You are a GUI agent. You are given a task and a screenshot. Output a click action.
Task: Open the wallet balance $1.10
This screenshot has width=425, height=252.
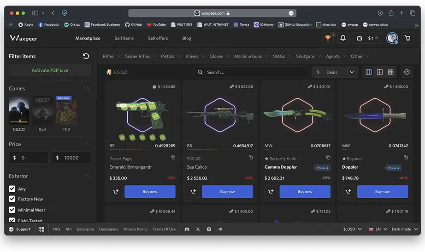(x=367, y=38)
